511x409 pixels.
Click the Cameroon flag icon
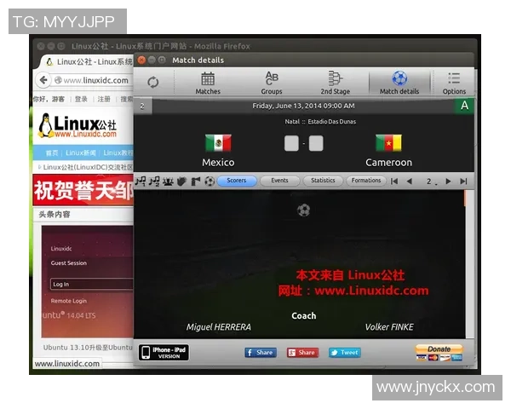pos(388,143)
